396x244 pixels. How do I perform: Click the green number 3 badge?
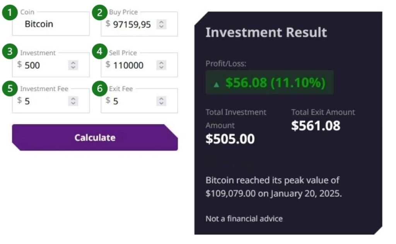click(10, 52)
